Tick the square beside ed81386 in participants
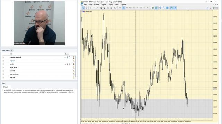Screen dimensions: 222x124 (3, 77)
